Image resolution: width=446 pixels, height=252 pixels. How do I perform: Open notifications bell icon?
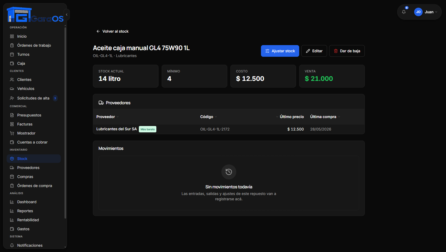[404, 12]
